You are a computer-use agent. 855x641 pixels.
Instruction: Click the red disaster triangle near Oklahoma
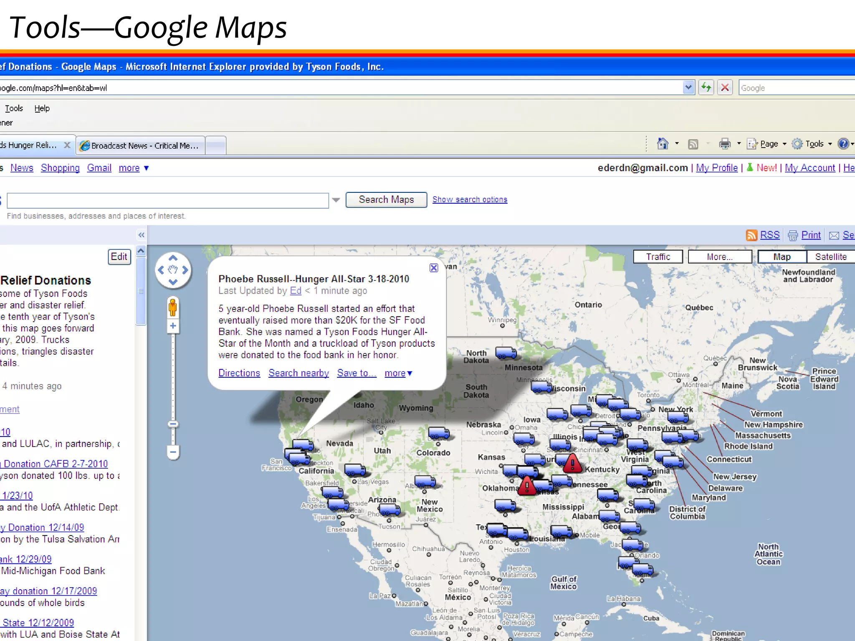[x=527, y=485]
